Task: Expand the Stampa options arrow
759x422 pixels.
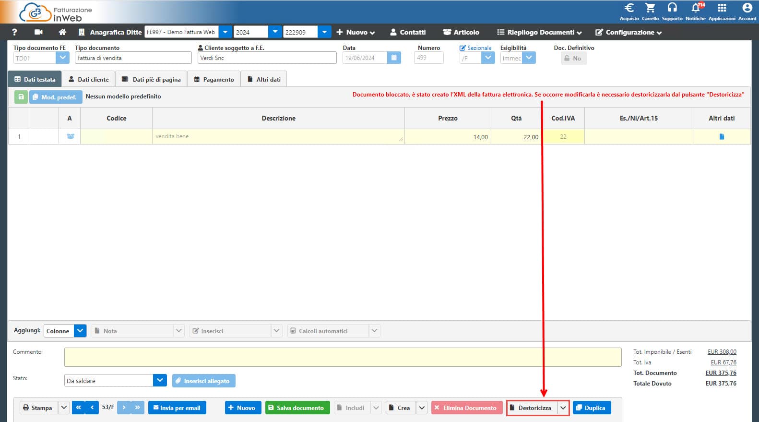Action: click(x=64, y=408)
